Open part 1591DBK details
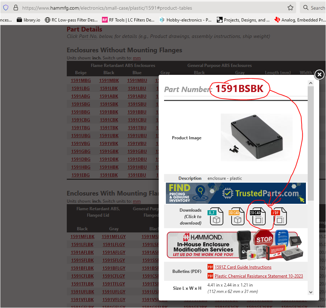The width and height of the screenshot is (326, 308). point(109,159)
